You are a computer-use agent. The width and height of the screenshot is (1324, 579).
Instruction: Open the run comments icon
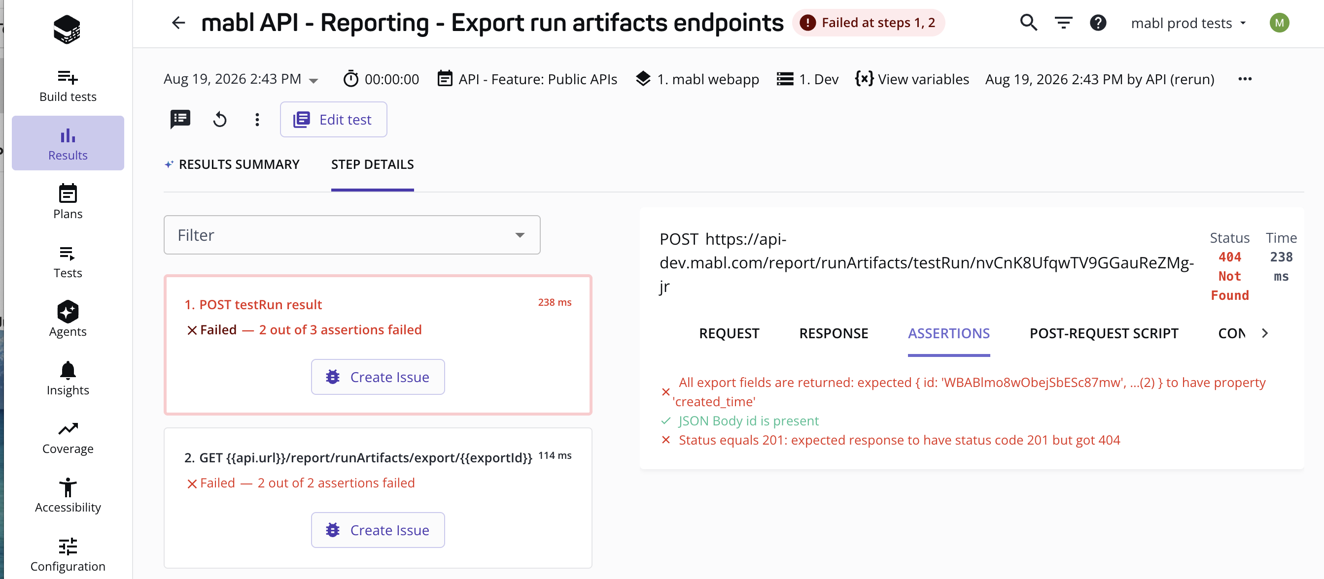tap(180, 120)
